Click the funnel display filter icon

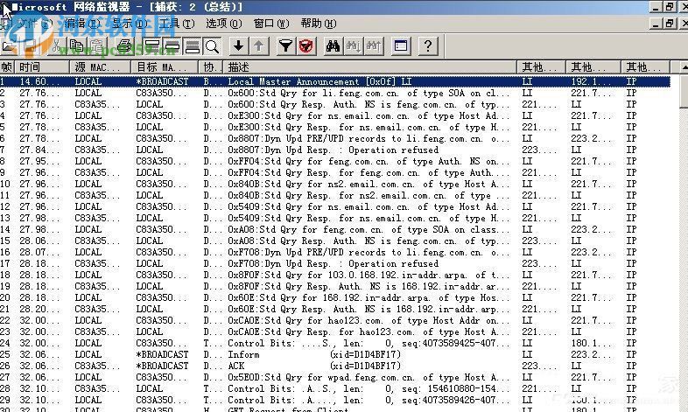click(285, 45)
